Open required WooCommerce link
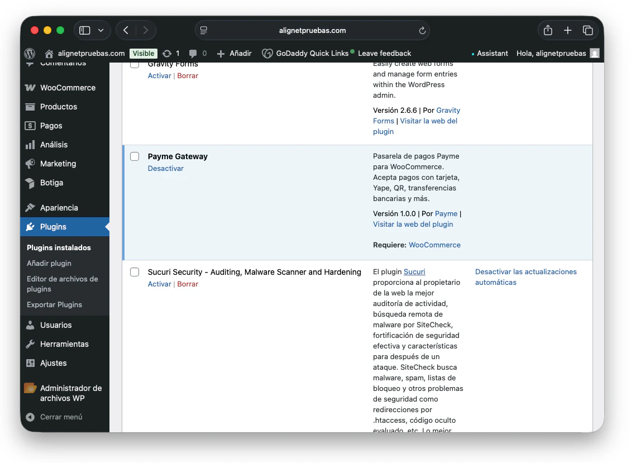 [x=434, y=245]
